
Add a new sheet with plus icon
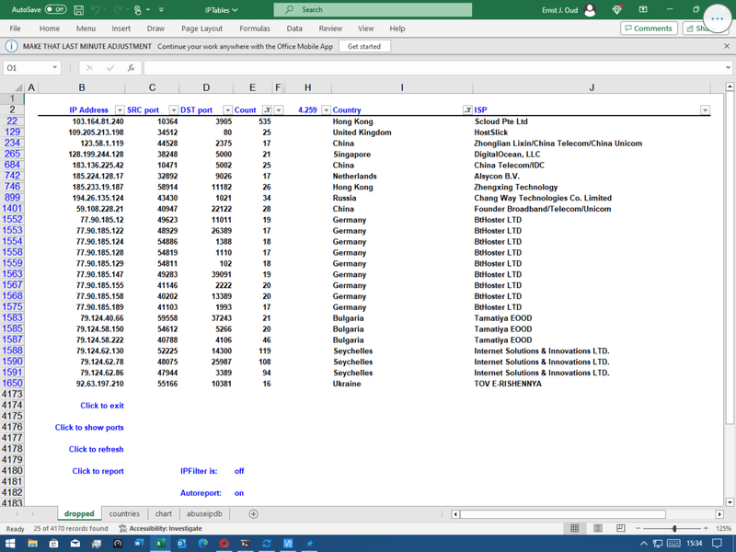click(x=253, y=514)
